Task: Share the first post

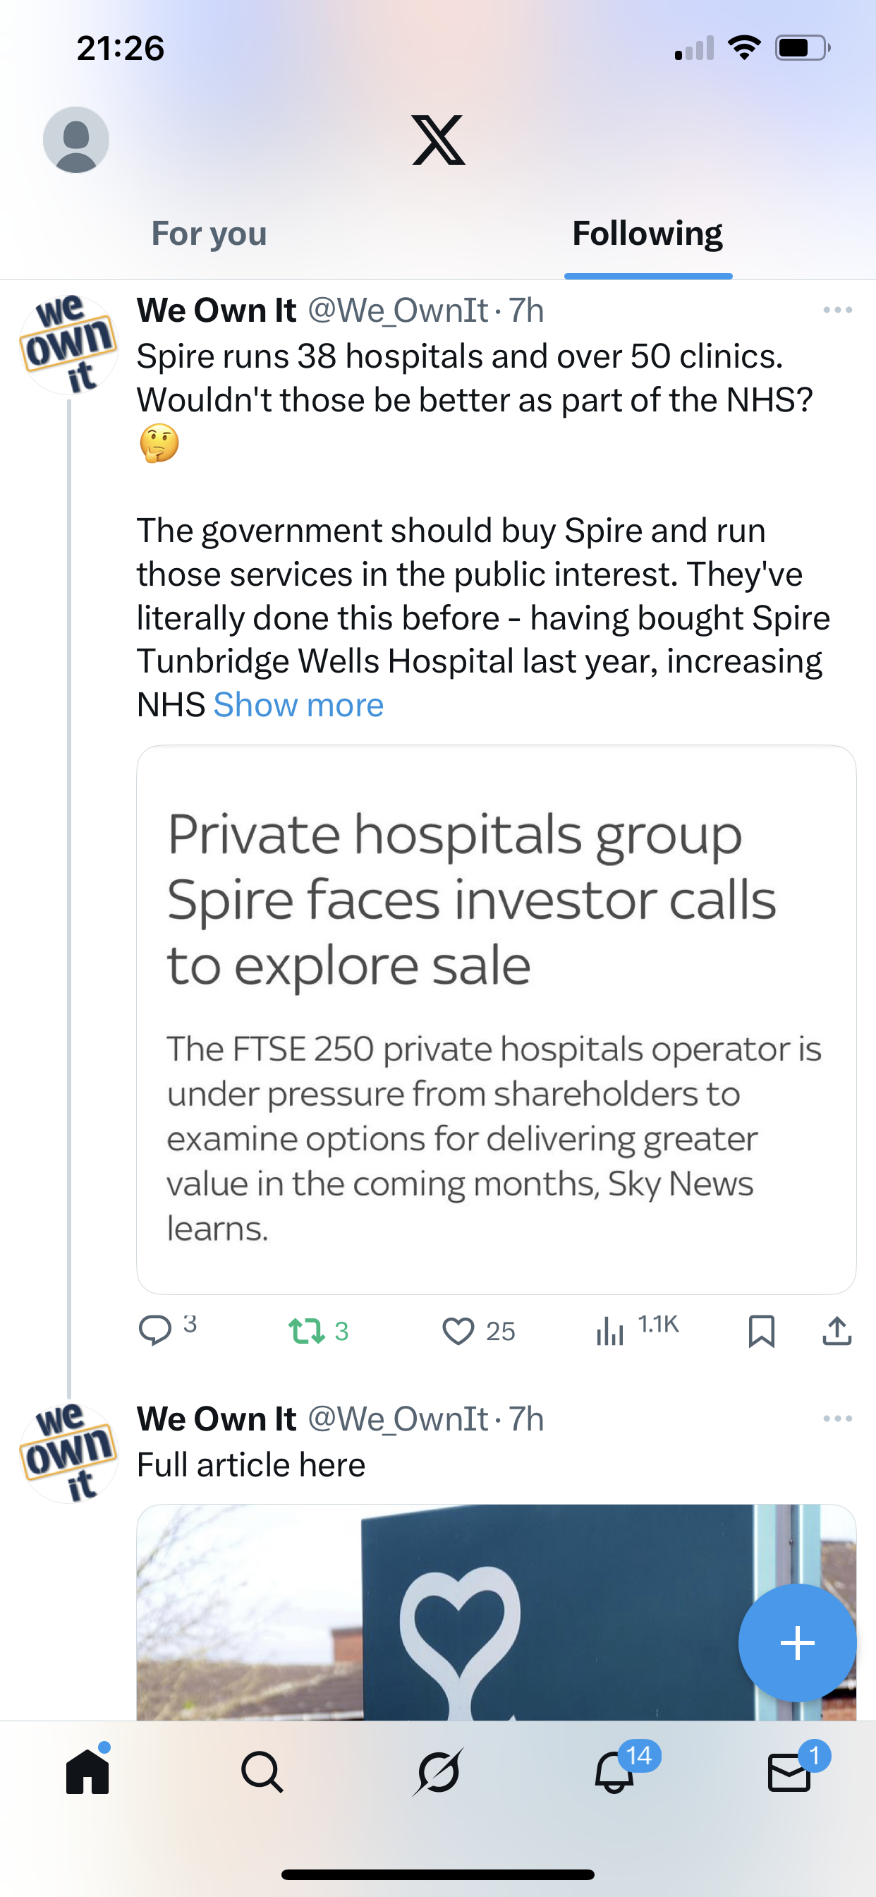Action: pyautogui.click(x=837, y=1331)
